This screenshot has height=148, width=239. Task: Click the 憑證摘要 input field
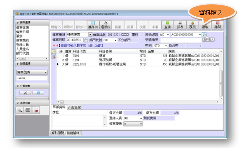181,40
